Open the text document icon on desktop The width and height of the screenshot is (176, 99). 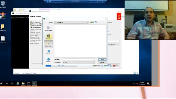pos(3,39)
